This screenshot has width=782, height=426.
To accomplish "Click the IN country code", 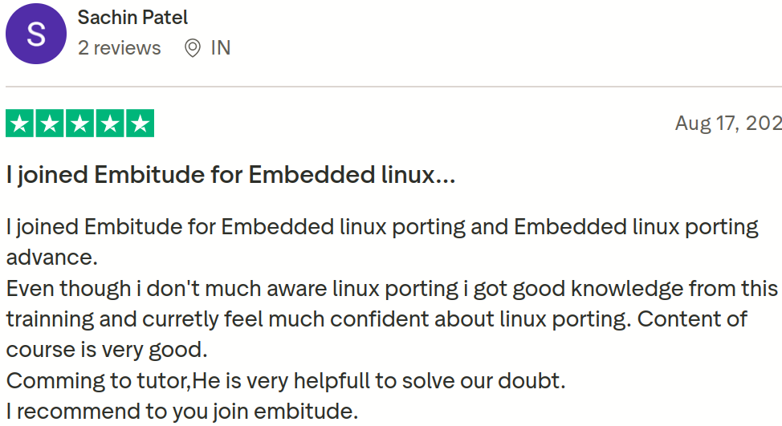I will coord(221,48).
